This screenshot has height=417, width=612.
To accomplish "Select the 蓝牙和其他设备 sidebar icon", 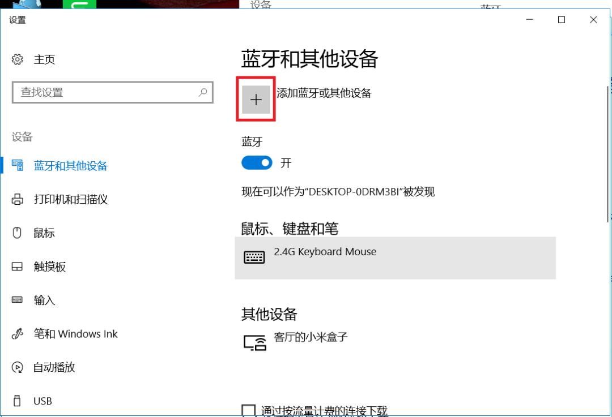I will [x=18, y=165].
